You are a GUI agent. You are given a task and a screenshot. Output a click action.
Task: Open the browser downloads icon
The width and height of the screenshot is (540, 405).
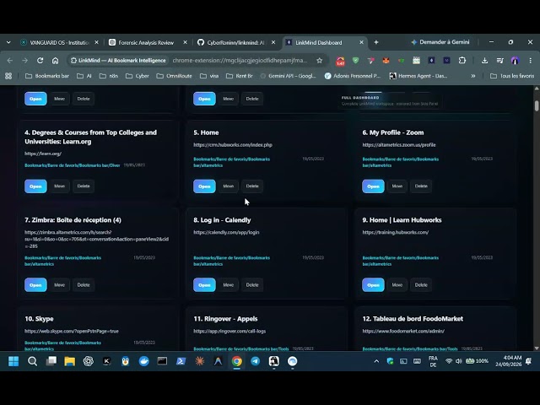pyautogui.click(x=484, y=61)
